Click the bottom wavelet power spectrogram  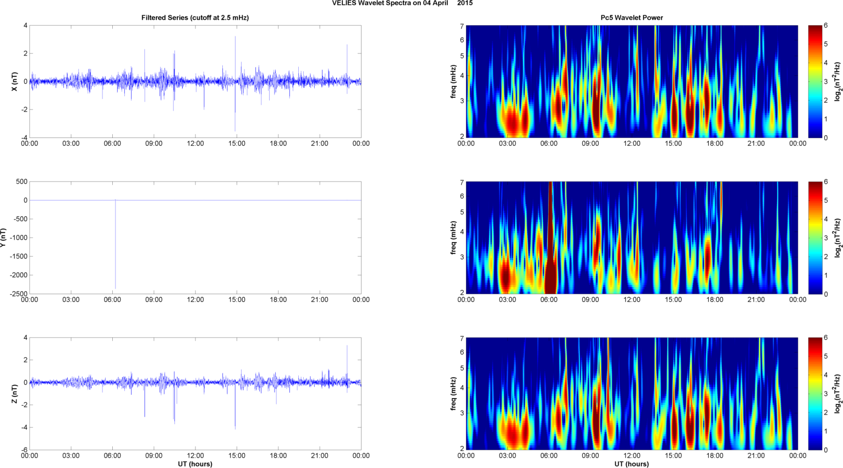point(632,394)
